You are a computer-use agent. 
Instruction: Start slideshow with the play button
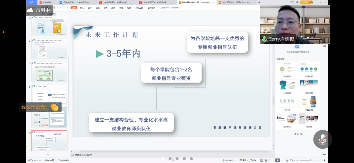[277, 160]
